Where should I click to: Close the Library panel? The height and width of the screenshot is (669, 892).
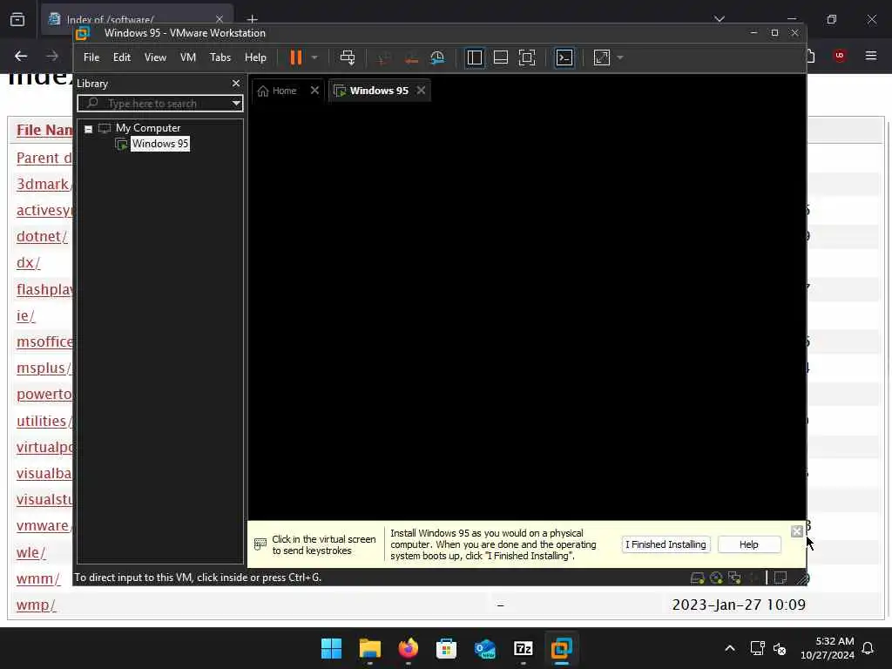click(235, 83)
